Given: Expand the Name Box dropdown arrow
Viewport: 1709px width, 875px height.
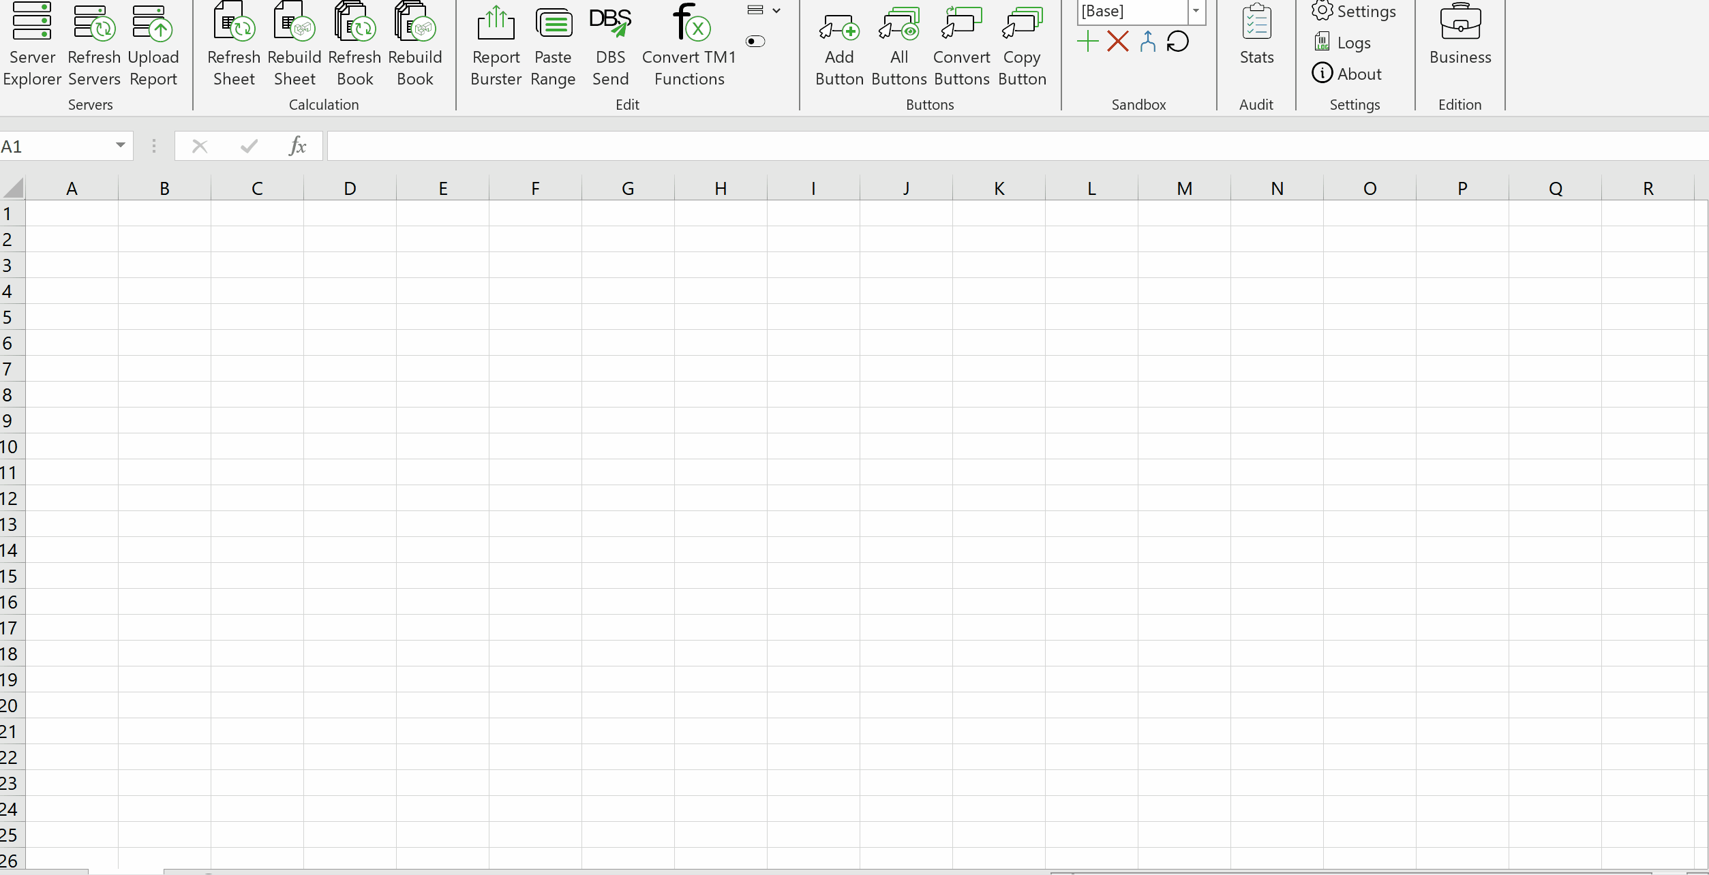Looking at the screenshot, I should [x=121, y=145].
